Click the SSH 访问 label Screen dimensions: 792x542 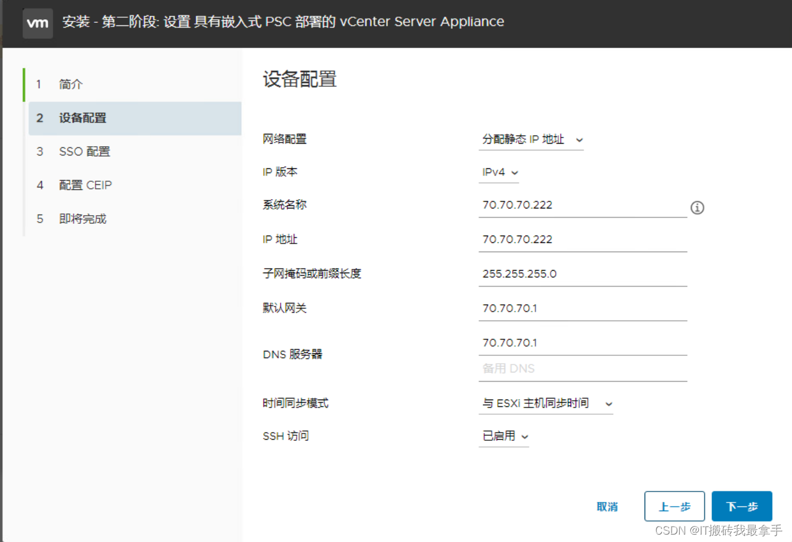286,437
